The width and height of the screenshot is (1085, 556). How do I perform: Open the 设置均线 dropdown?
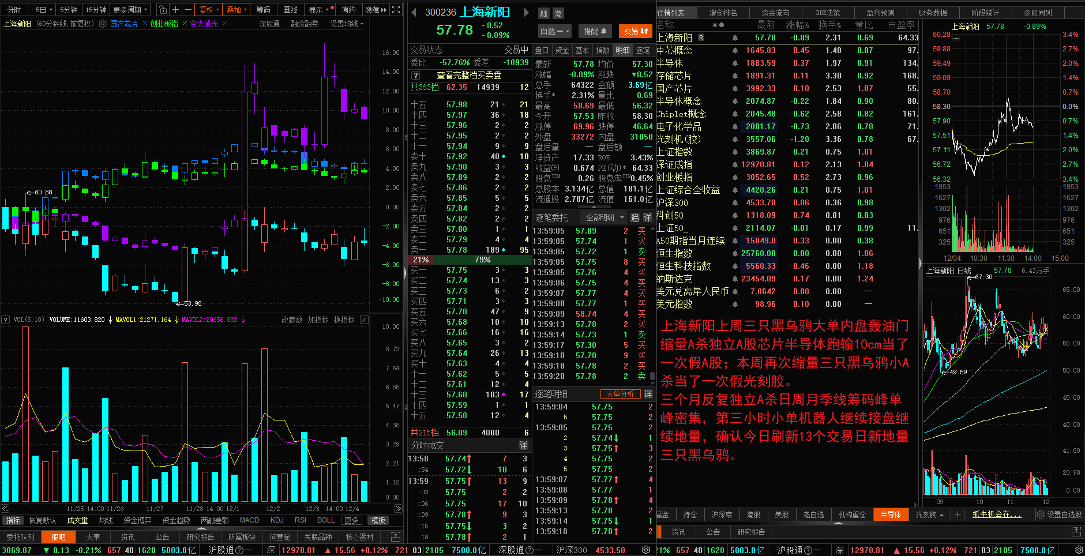point(347,24)
